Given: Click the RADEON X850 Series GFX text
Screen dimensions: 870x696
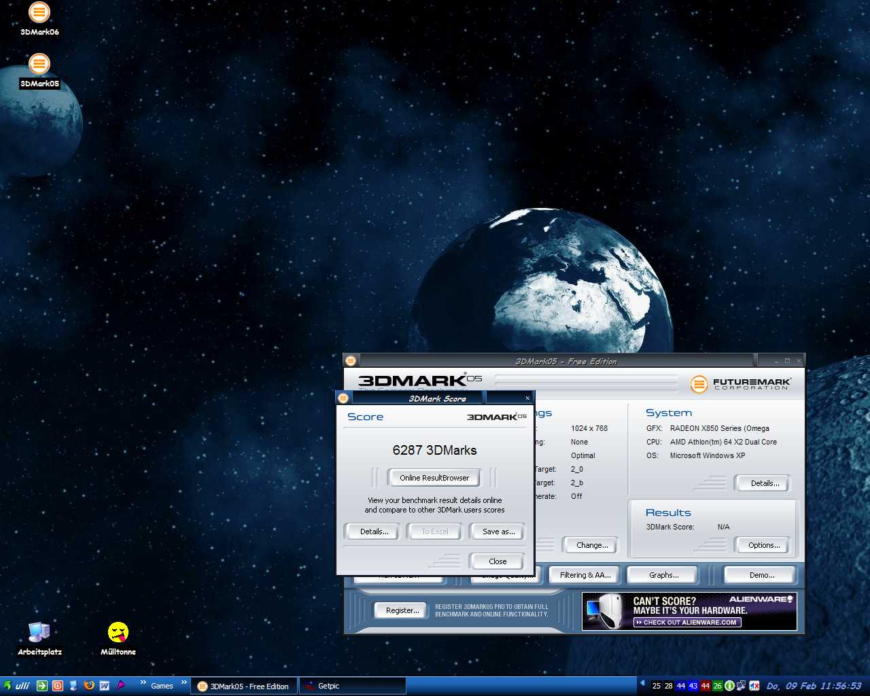Looking at the screenshot, I should coord(719,428).
